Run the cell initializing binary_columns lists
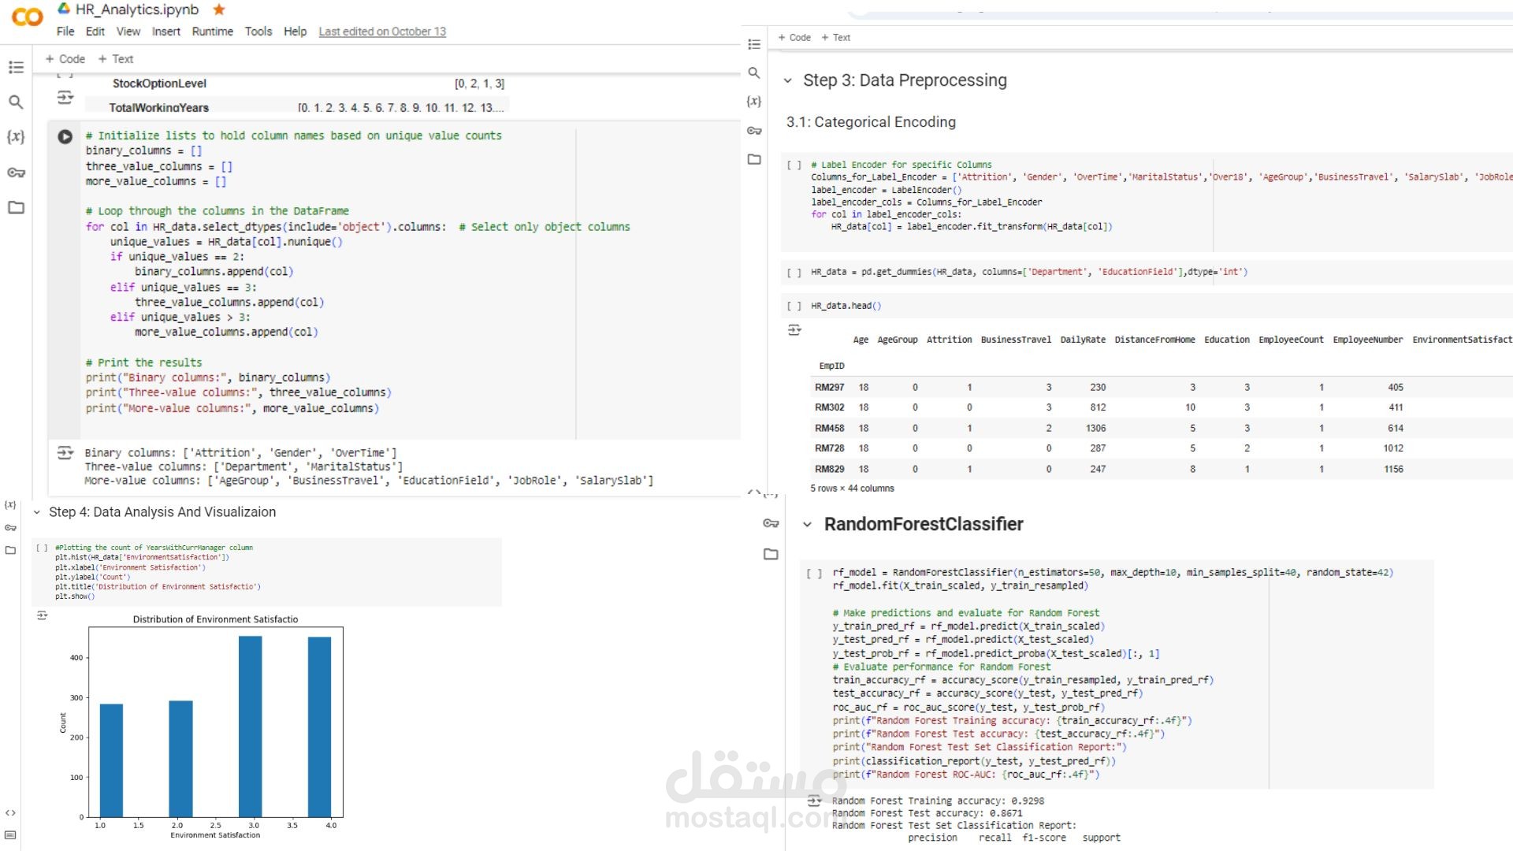This screenshot has width=1513, height=851. tap(65, 136)
